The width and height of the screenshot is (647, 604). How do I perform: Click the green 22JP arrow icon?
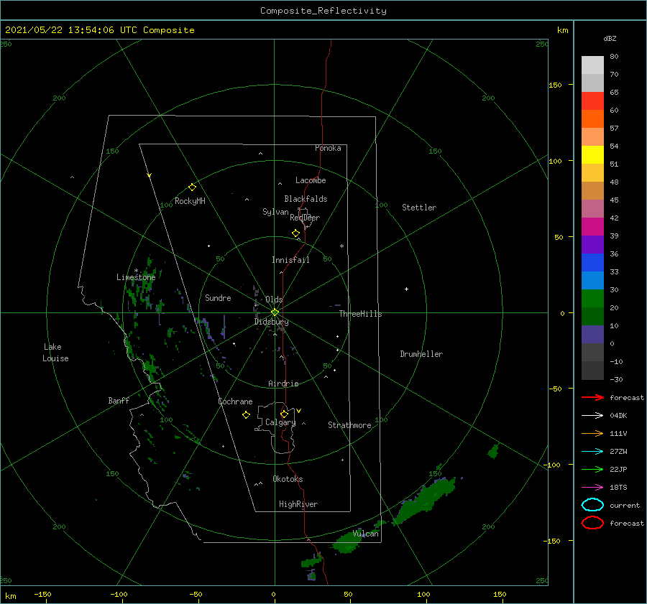592,469
